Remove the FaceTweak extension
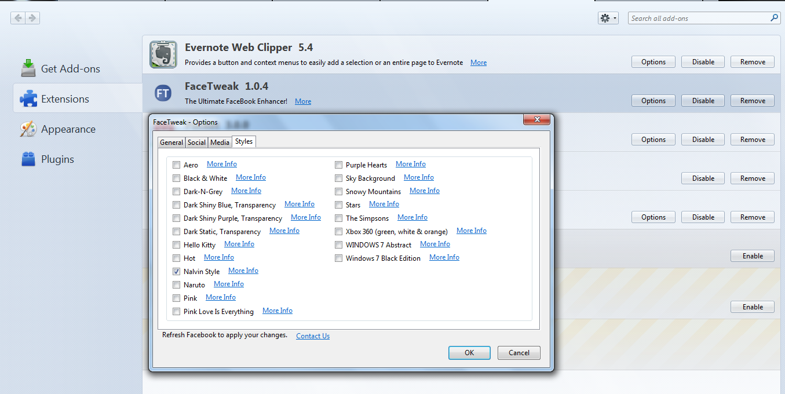Viewport: 785px width, 394px height. [753, 101]
